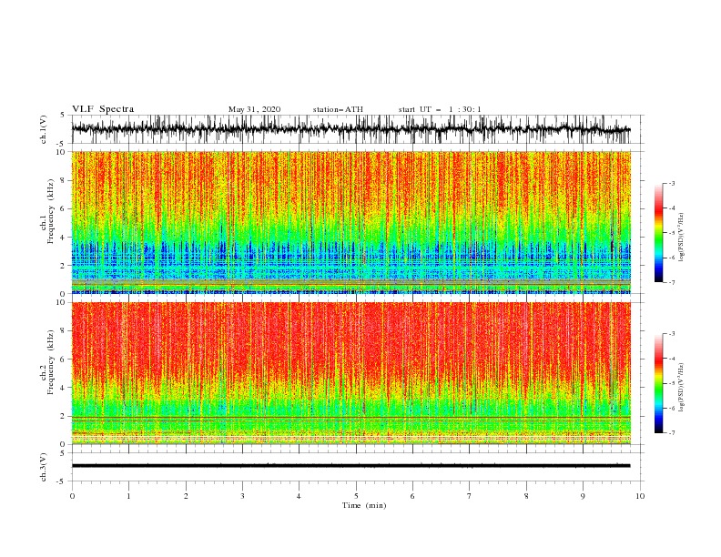Click inside the ch.2 spectrogram panel

(351, 373)
